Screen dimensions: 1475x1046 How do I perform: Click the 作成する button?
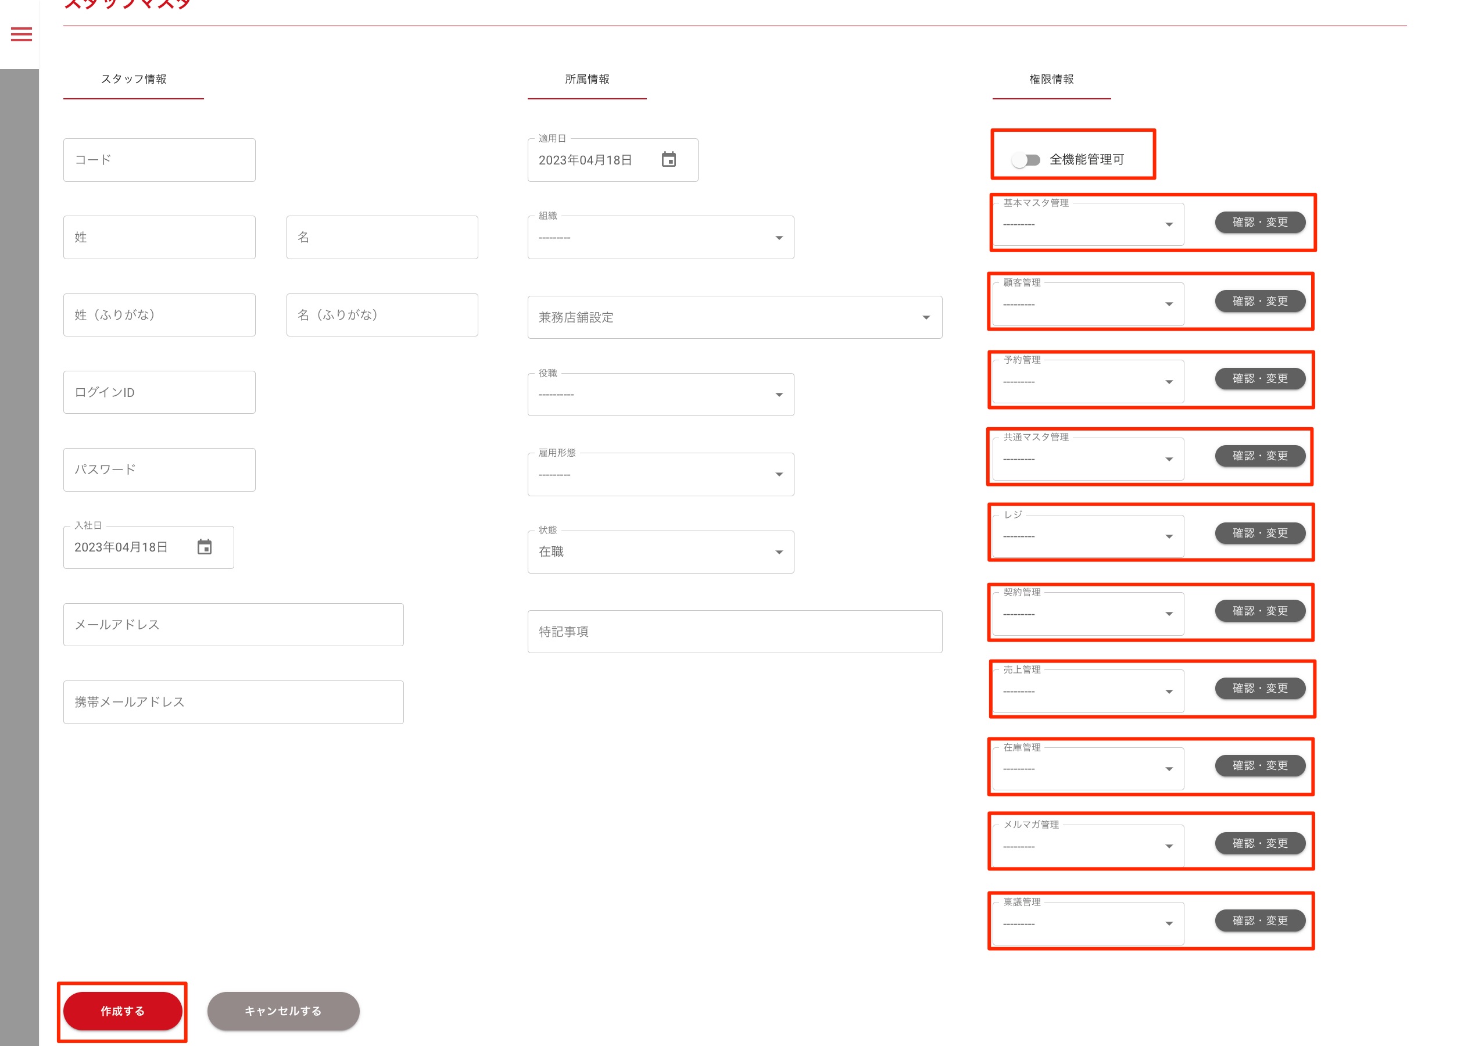pyautogui.click(x=123, y=1011)
